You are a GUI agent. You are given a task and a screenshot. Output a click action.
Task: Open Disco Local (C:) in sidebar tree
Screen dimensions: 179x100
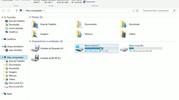pyautogui.click(x=14, y=83)
